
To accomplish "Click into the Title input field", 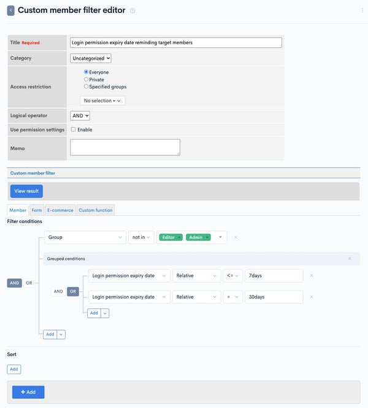I will tap(176, 42).
